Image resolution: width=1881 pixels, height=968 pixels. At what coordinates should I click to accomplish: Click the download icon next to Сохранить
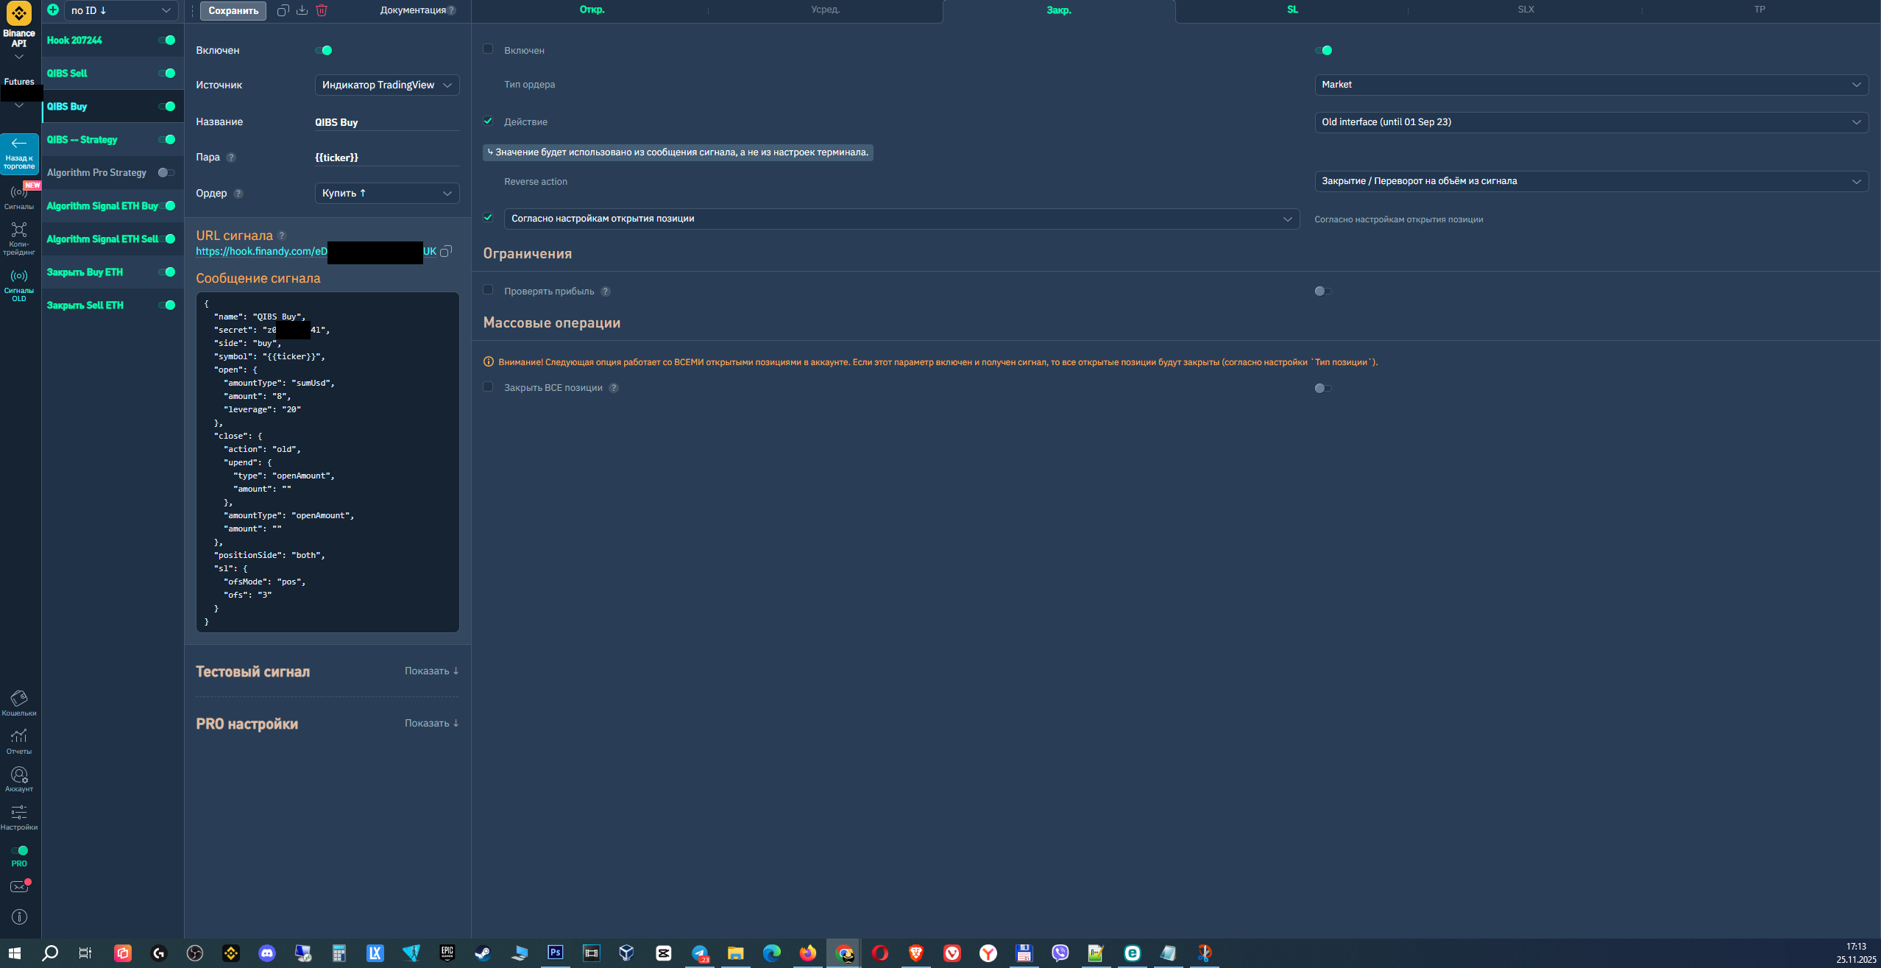click(302, 10)
